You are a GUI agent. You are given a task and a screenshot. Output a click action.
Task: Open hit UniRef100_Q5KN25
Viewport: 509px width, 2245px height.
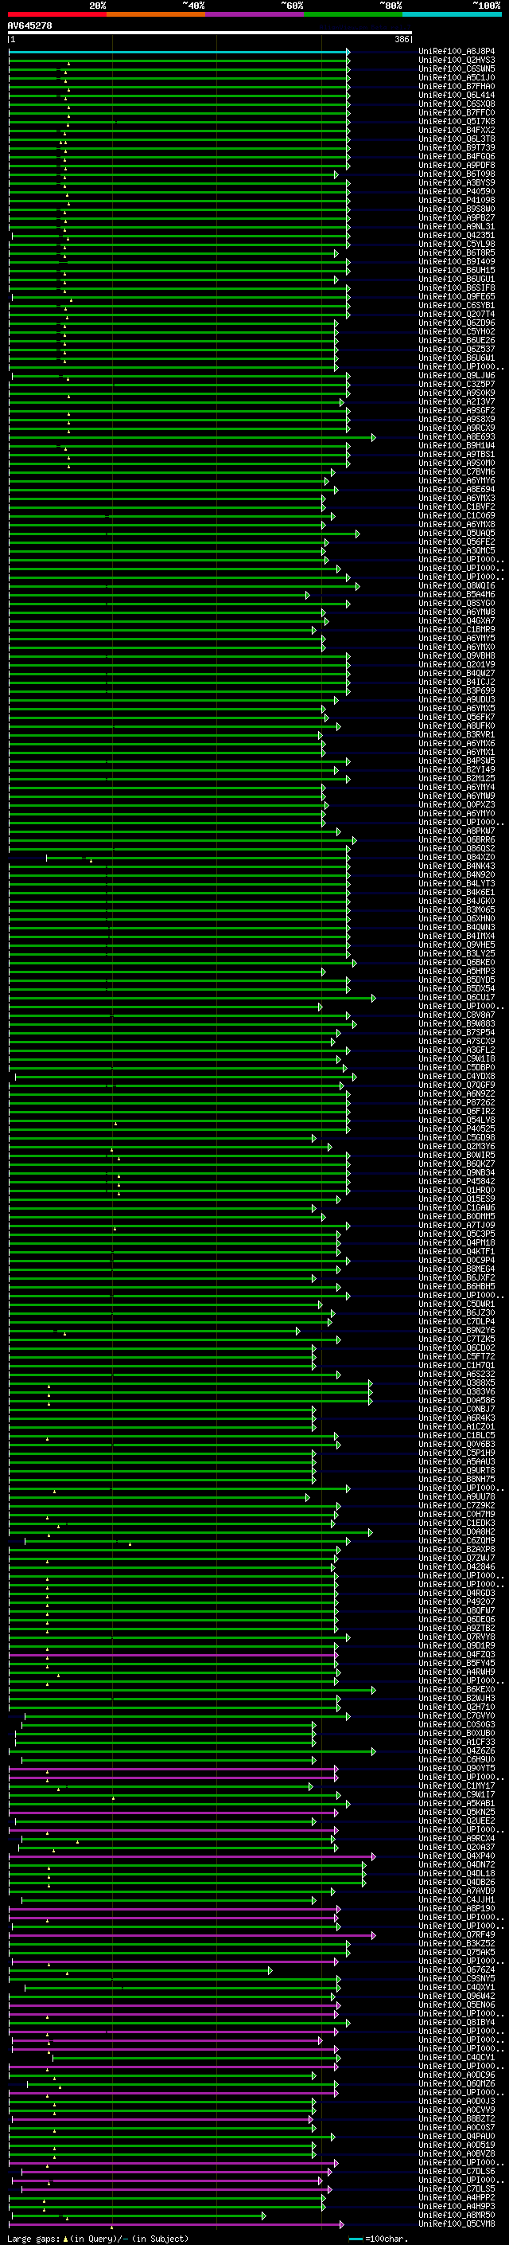[457, 1813]
